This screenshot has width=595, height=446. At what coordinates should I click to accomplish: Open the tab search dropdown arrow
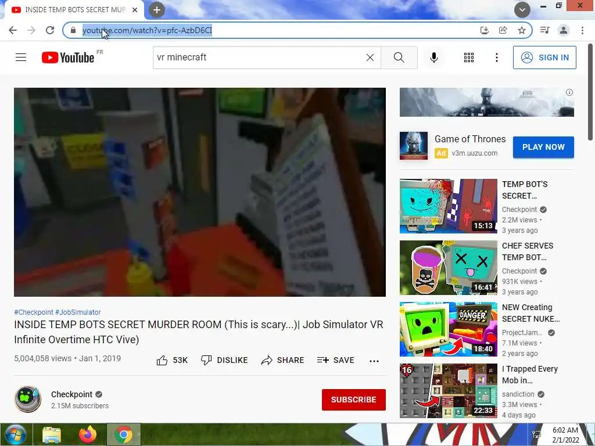[x=522, y=10]
